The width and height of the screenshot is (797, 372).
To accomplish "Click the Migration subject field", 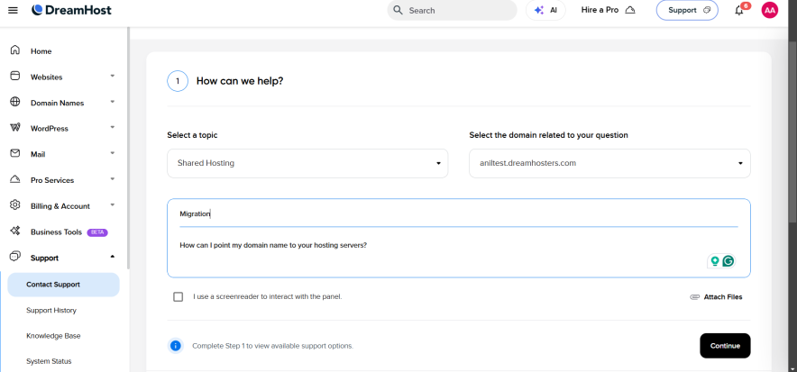I will point(459,213).
